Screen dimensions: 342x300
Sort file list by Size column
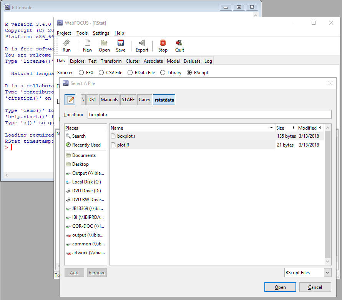coord(286,128)
